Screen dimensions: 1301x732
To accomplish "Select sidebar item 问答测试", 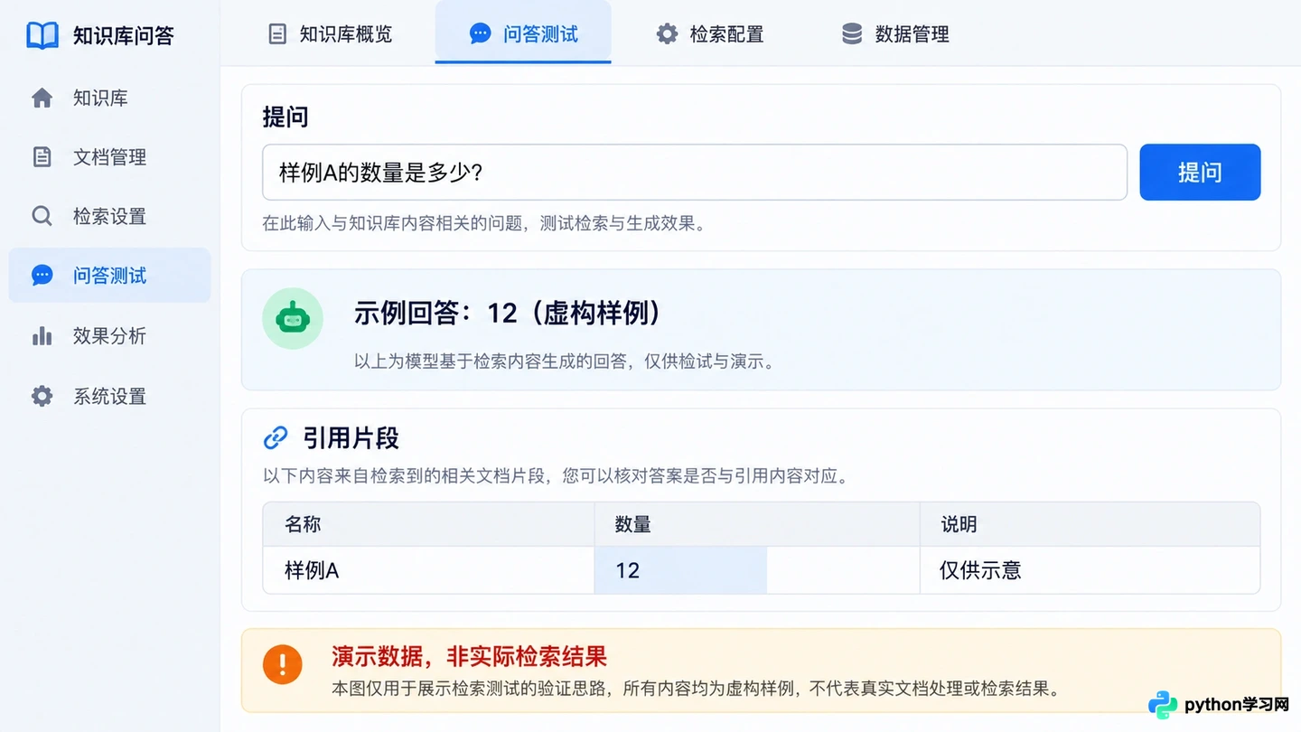I will coord(109,276).
